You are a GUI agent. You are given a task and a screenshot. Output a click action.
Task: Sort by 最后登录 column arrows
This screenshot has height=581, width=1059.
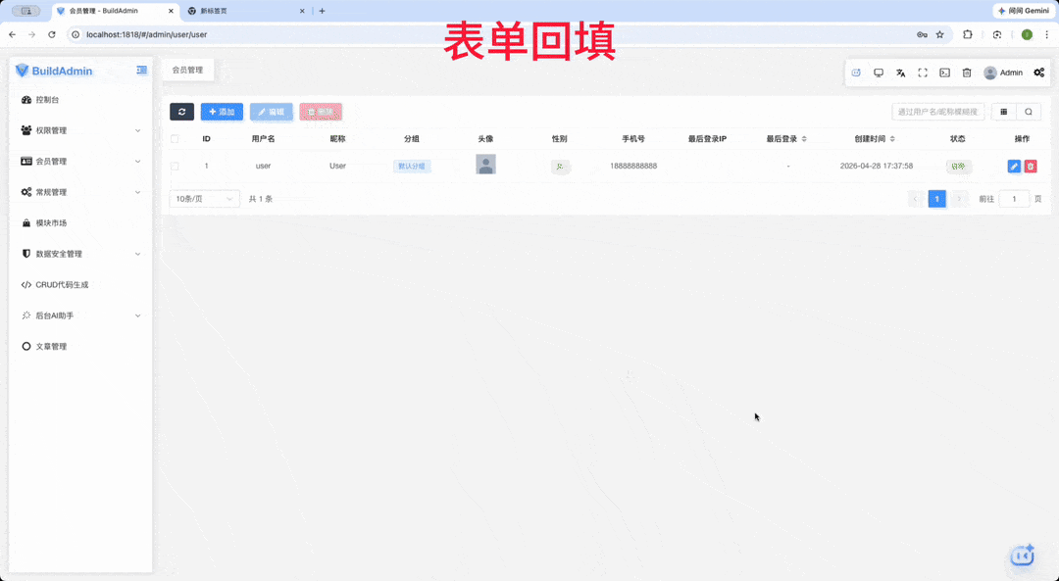pos(804,139)
